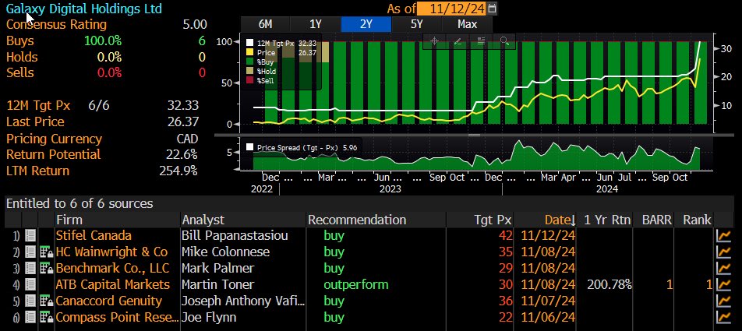Open the Compass Point row chart icon
The width and height of the screenshot is (742, 331).
724,317
